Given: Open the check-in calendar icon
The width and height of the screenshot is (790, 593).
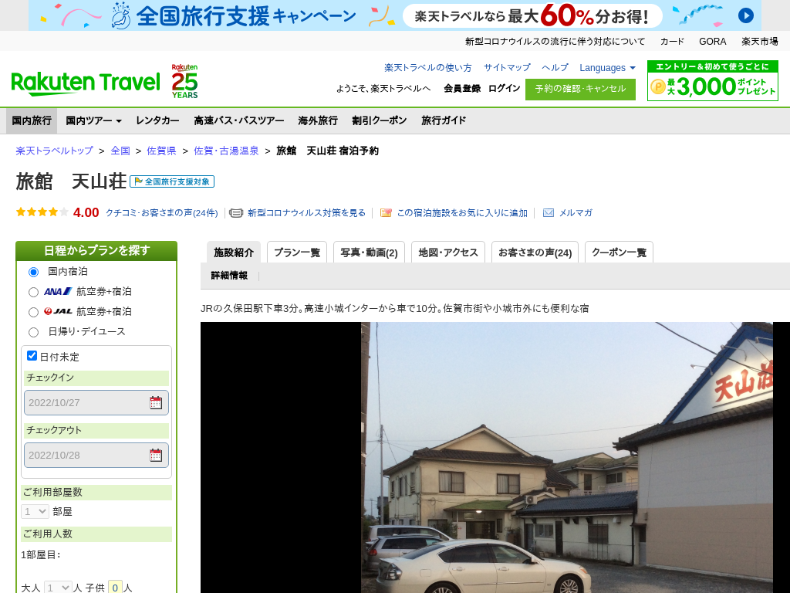Looking at the screenshot, I should point(156,402).
